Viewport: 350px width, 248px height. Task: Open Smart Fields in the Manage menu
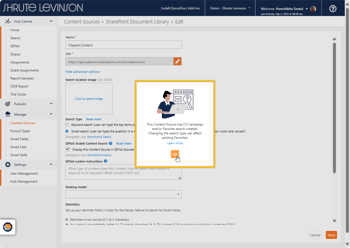(19, 139)
